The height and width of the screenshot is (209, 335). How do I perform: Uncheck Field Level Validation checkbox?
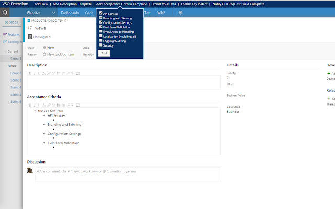point(101,27)
